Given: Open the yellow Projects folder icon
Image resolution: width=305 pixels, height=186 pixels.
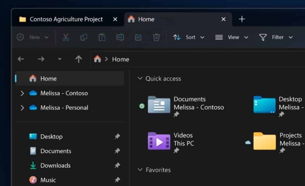Looking at the screenshot, I should (x=264, y=141).
